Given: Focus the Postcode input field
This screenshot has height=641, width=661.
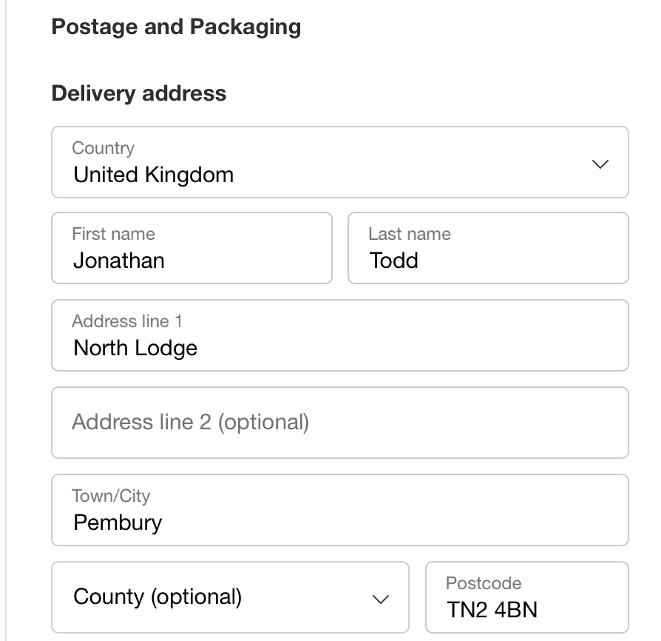Looking at the screenshot, I should coord(526,597).
